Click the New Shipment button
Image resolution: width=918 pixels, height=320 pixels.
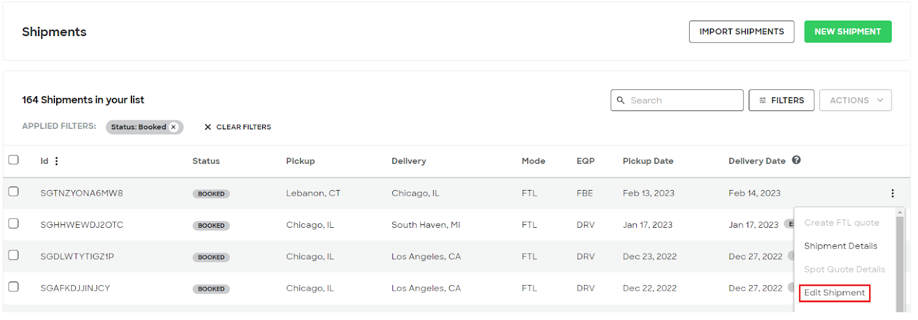(847, 31)
